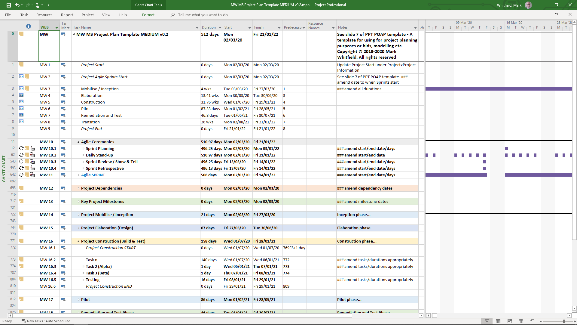Expand the Sprint Planning summary task
This screenshot has width=577, height=325.
pos(83,149)
